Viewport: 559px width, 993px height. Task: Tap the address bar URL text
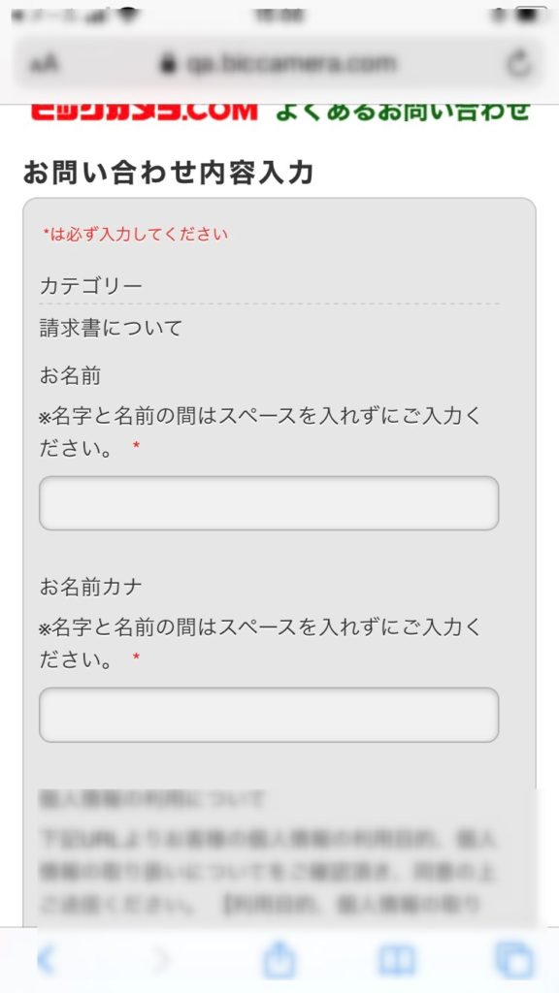point(291,63)
